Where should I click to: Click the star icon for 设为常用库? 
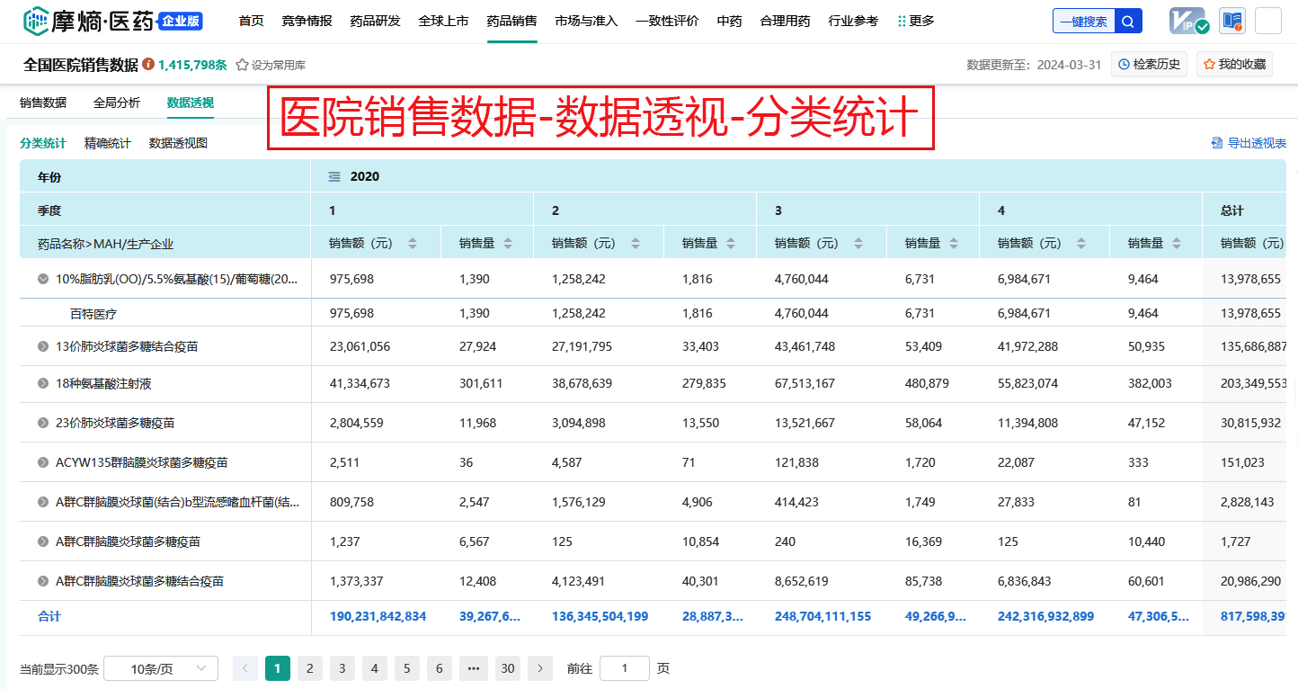[242, 65]
